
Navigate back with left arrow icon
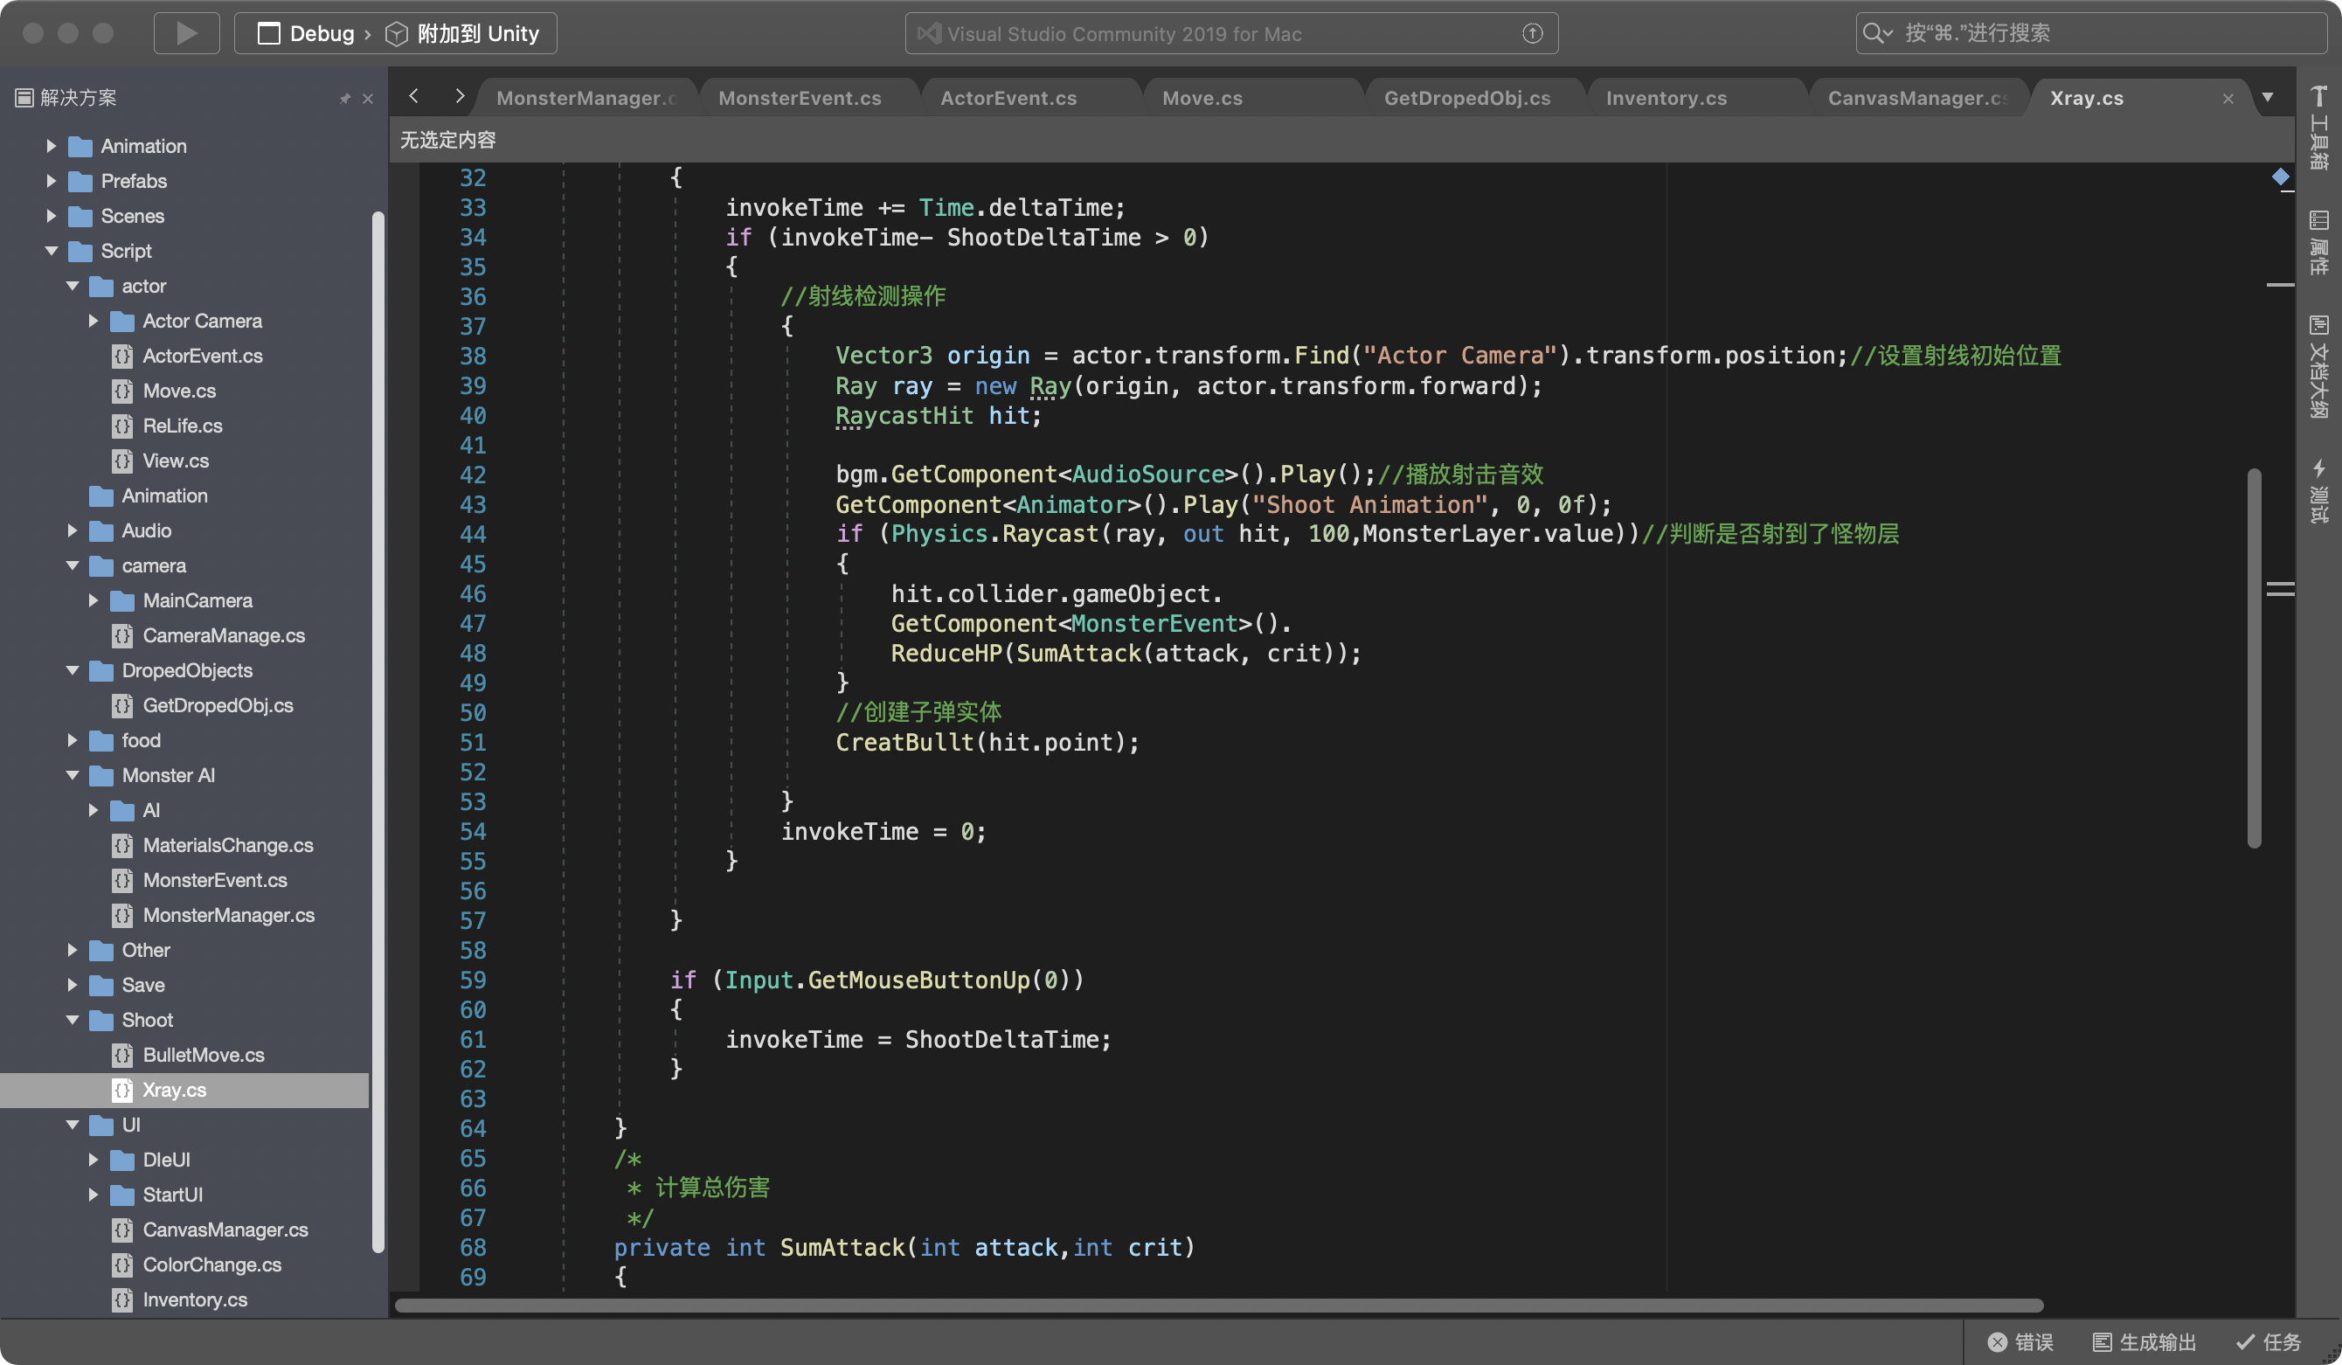coord(414,96)
